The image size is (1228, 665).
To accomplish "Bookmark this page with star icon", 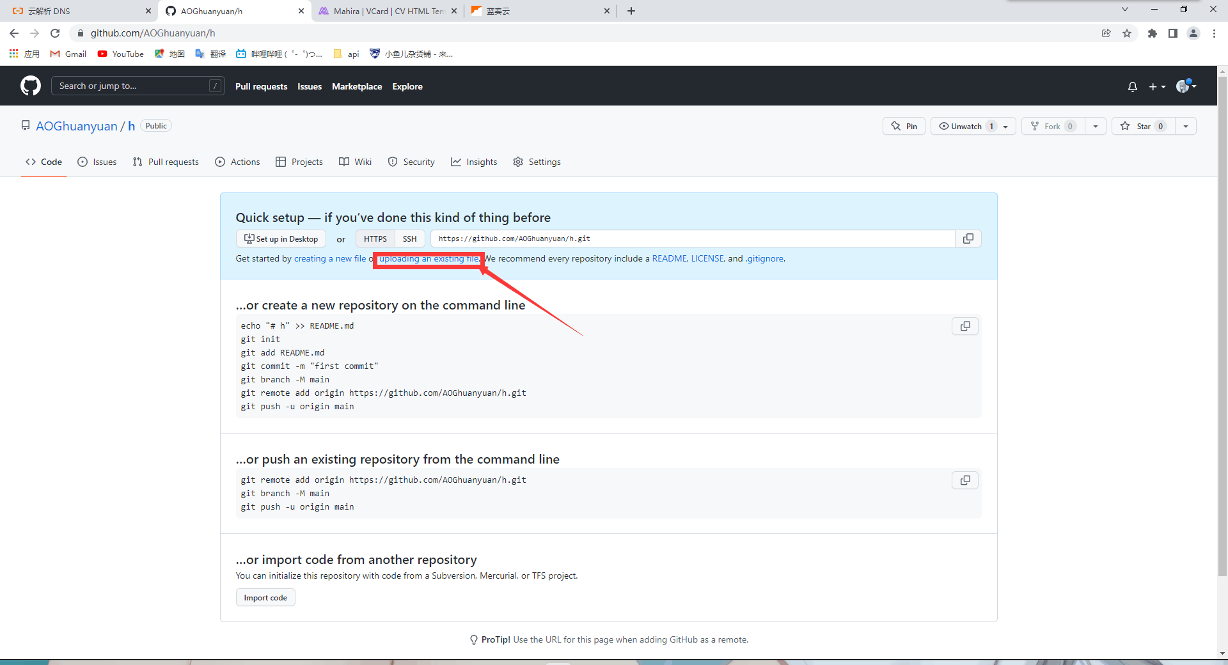I will click(x=1126, y=33).
